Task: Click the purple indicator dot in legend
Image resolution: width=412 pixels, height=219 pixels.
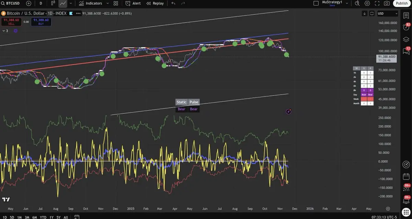Action: point(15,31)
